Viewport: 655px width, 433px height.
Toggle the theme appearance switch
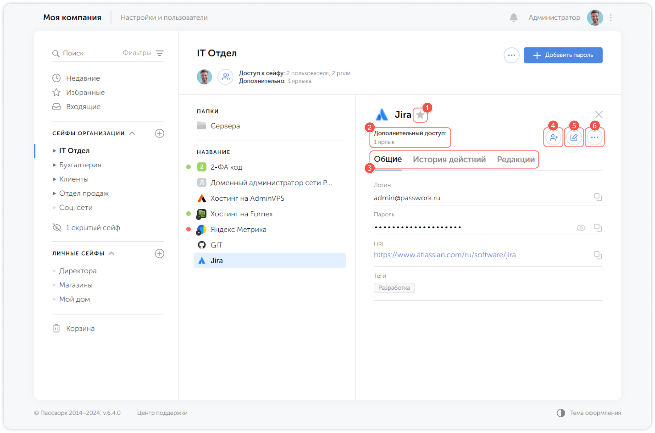[x=561, y=413]
